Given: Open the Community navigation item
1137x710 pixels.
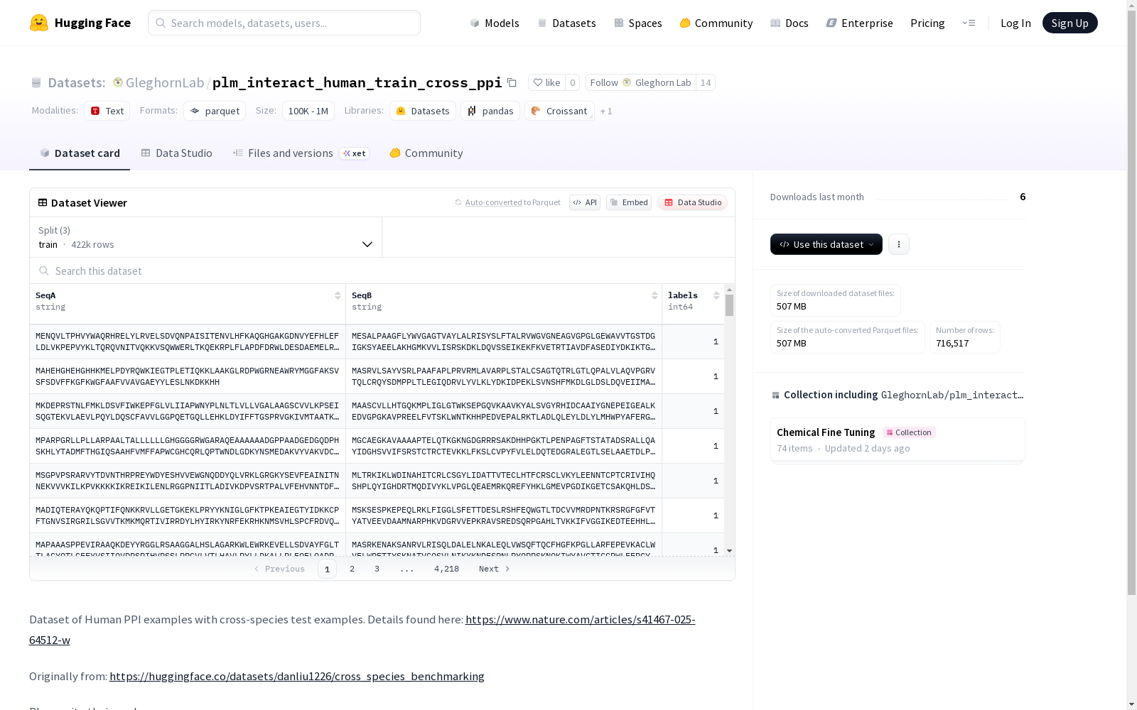Looking at the screenshot, I should [x=716, y=23].
